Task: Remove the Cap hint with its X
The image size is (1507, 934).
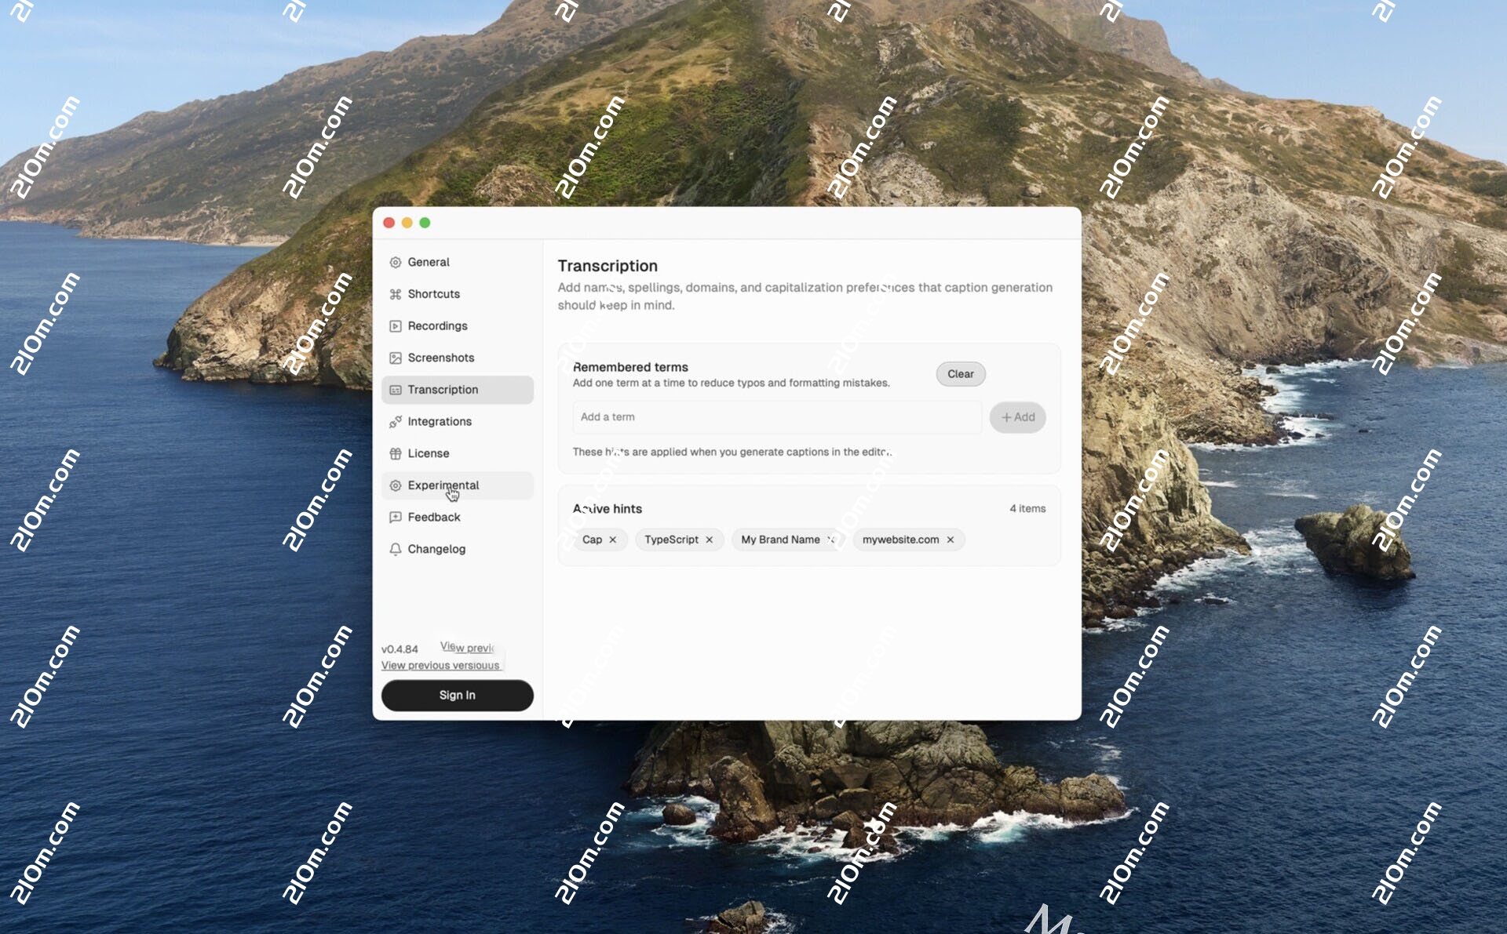Action: coord(613,540)
